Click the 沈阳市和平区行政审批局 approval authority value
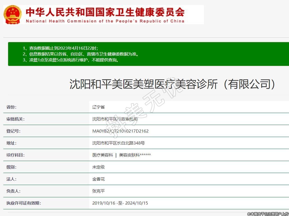 point(115,119)
